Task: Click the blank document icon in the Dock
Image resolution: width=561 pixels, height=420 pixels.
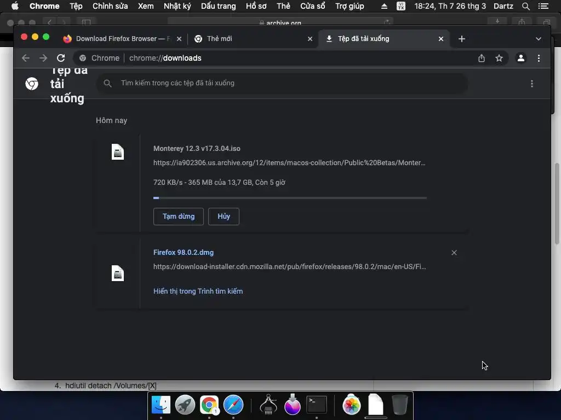Action: coord(376,405)
